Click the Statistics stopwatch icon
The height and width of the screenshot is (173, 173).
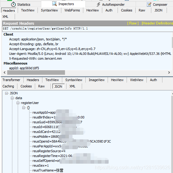click(x=13, y=5)
